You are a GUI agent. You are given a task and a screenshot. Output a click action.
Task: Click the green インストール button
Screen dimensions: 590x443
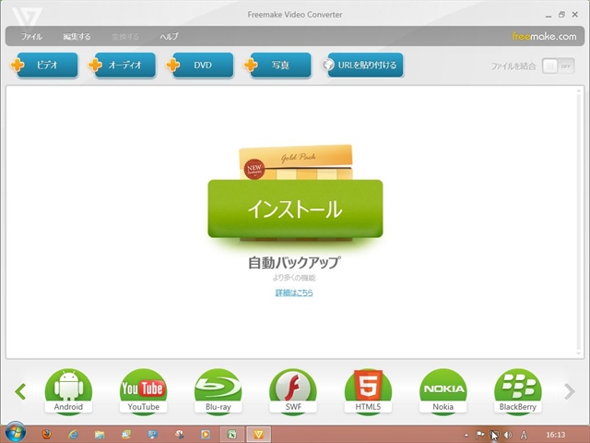pyautogui.click(x=294, y=210)
